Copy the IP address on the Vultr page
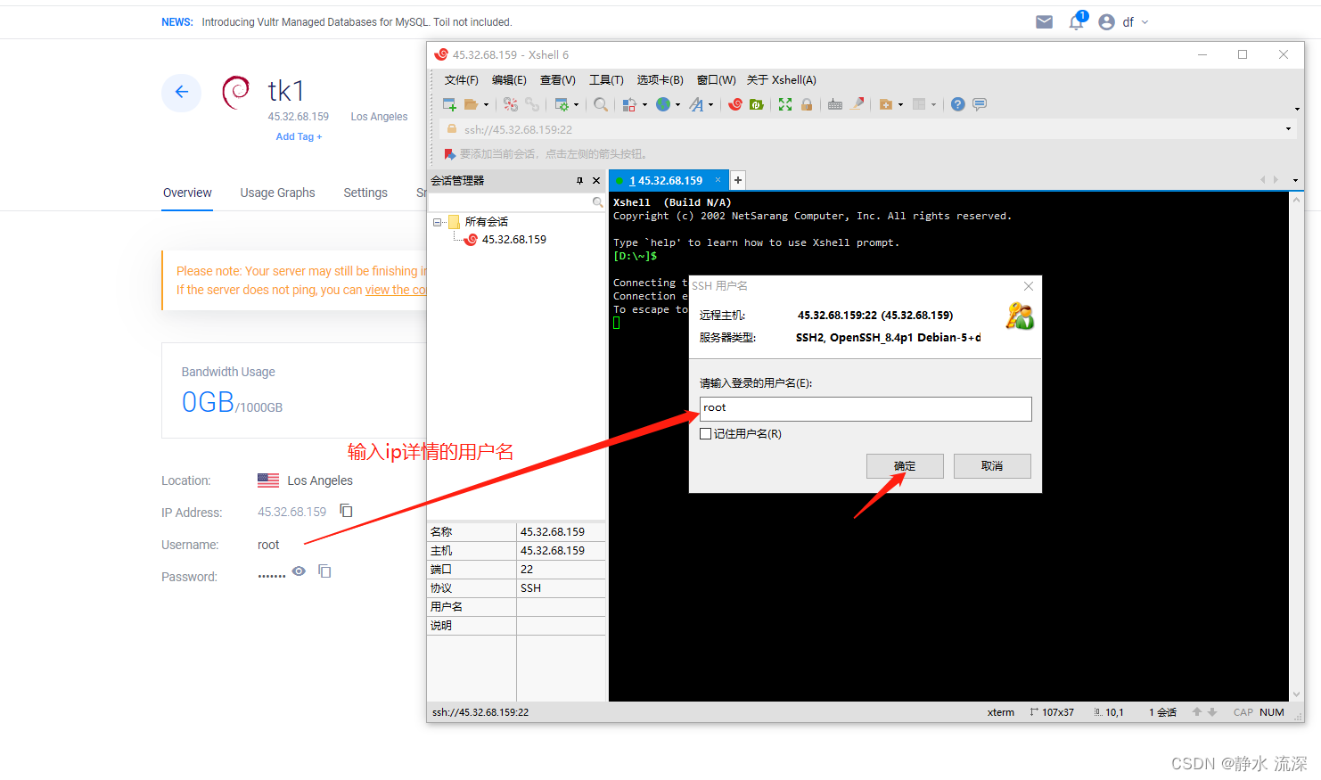This screenshot has height=780, width=1321. click(347, 511)
